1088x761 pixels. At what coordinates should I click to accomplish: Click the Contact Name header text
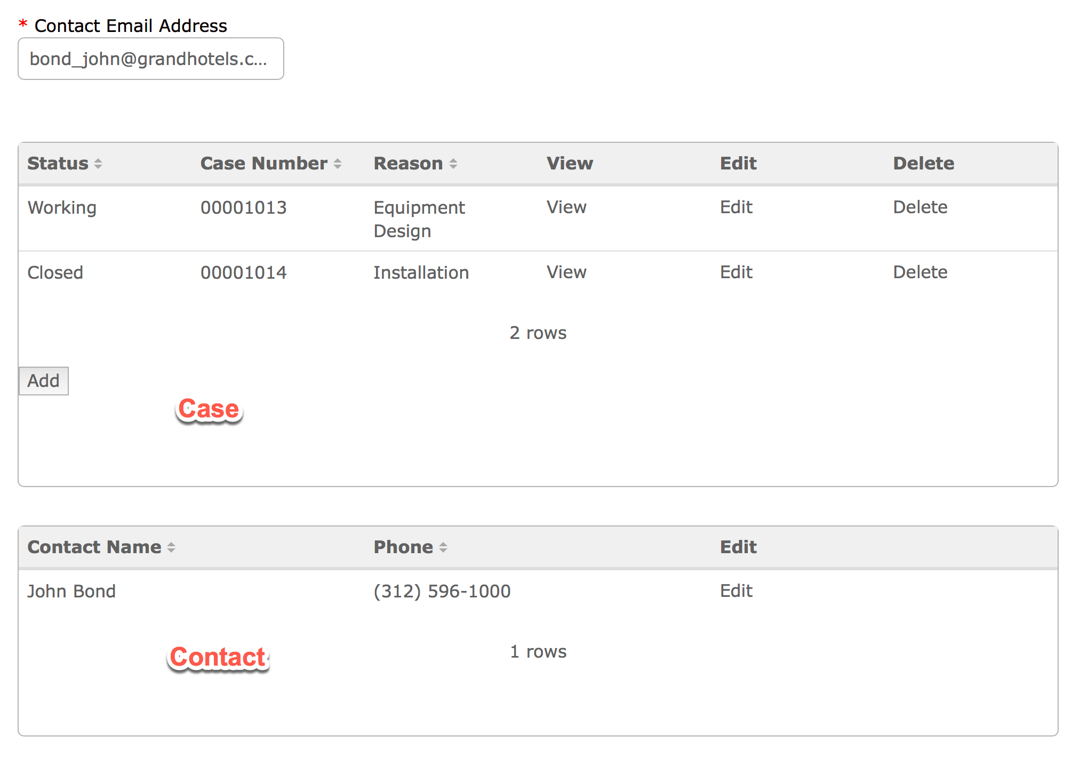[x=94, y=547]
